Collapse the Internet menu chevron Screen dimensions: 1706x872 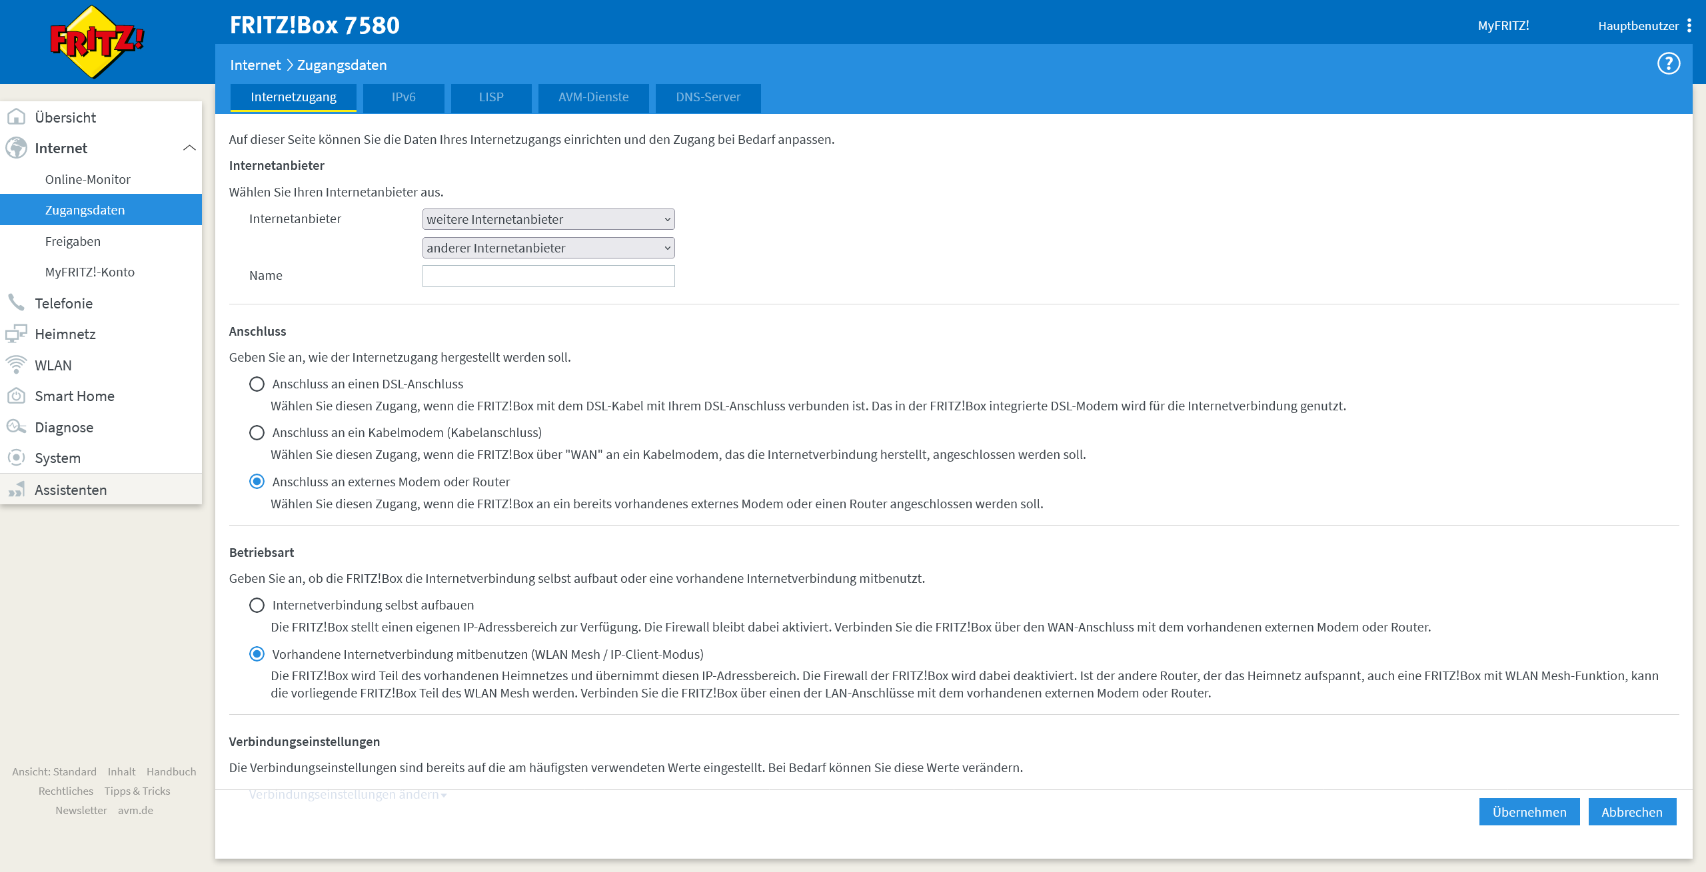pos(189,148)
